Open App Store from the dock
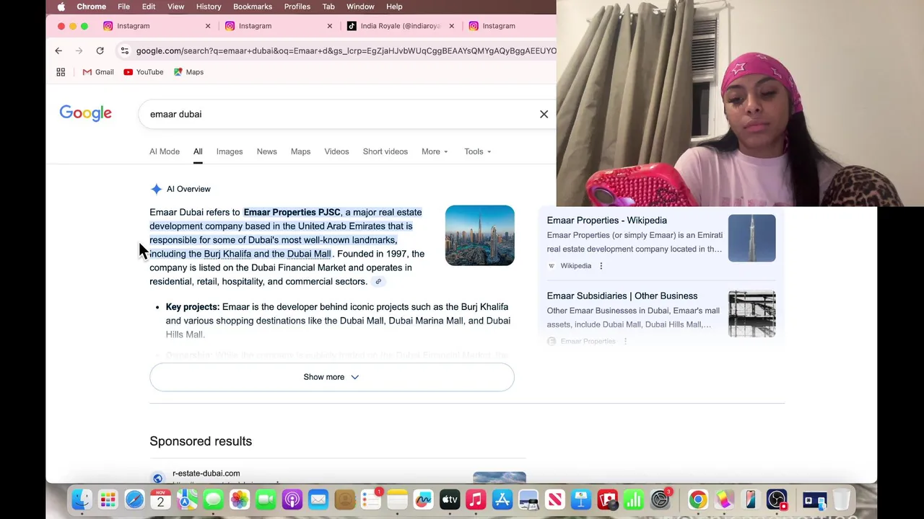This screenshot has height=519, width=924. [502, 500]
